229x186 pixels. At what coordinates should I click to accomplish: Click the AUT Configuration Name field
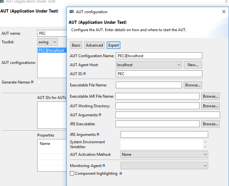pyautogui.click(x=159, y=56)
